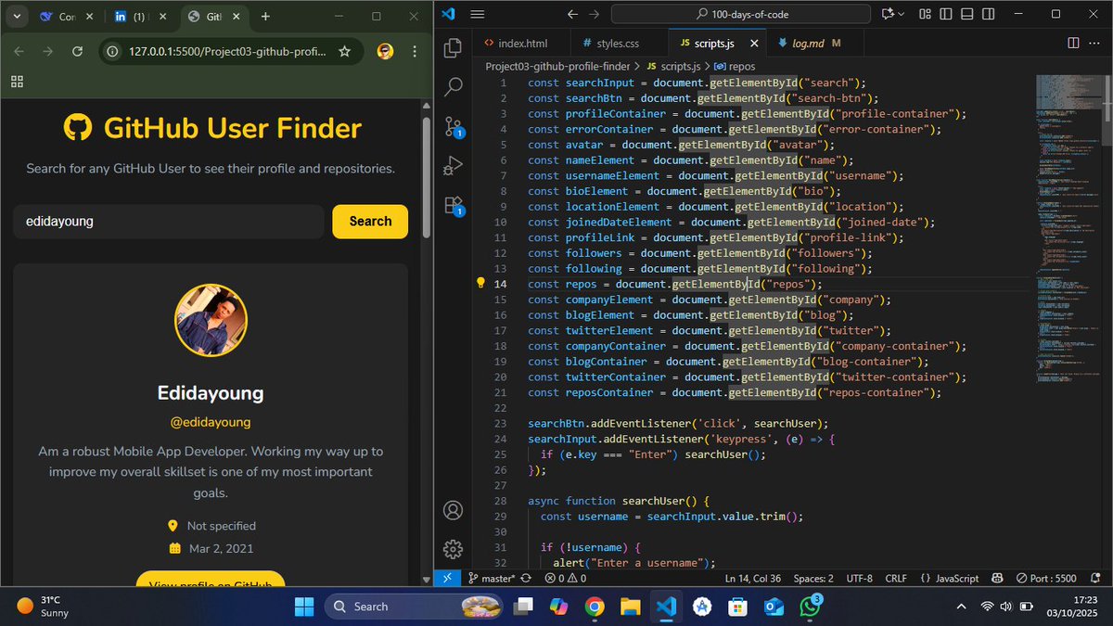Open the VS Code Explorer view
1113x626 pixels.
(x=453, y=48)
